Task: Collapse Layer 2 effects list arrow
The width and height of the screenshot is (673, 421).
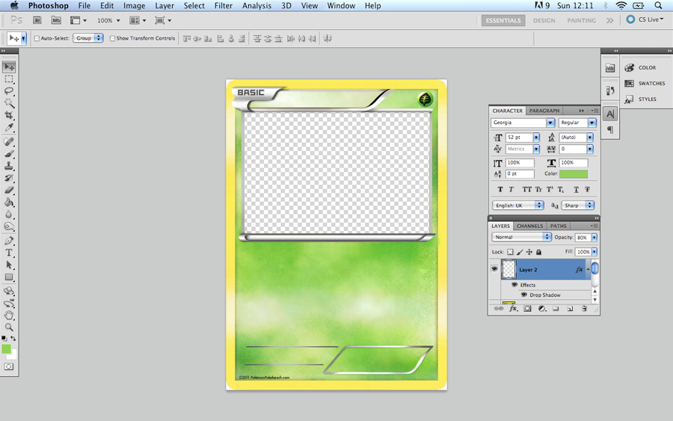Action: coord(588,269)
